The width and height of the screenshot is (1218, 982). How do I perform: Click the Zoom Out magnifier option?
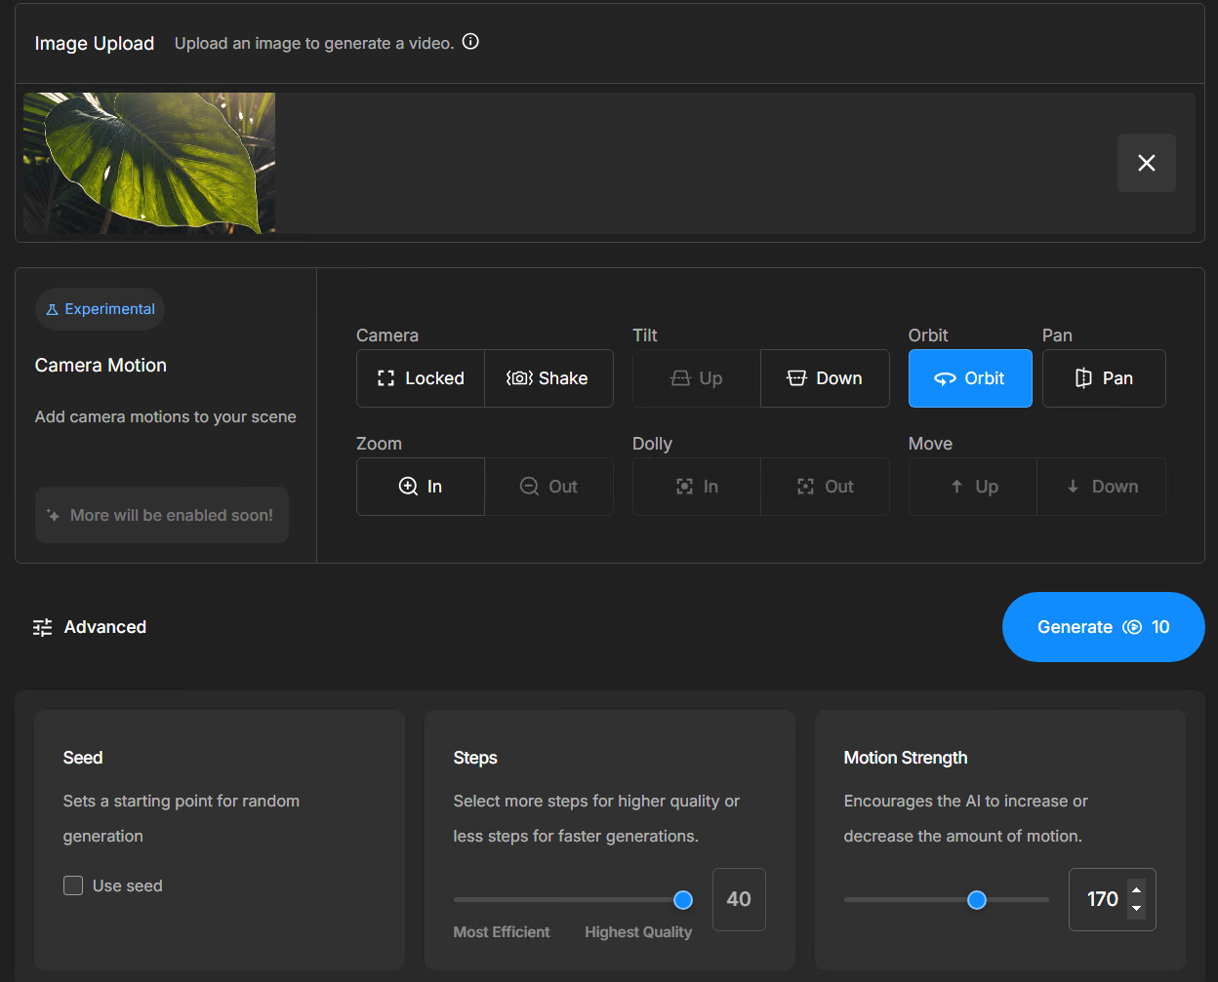coord(548,487)
